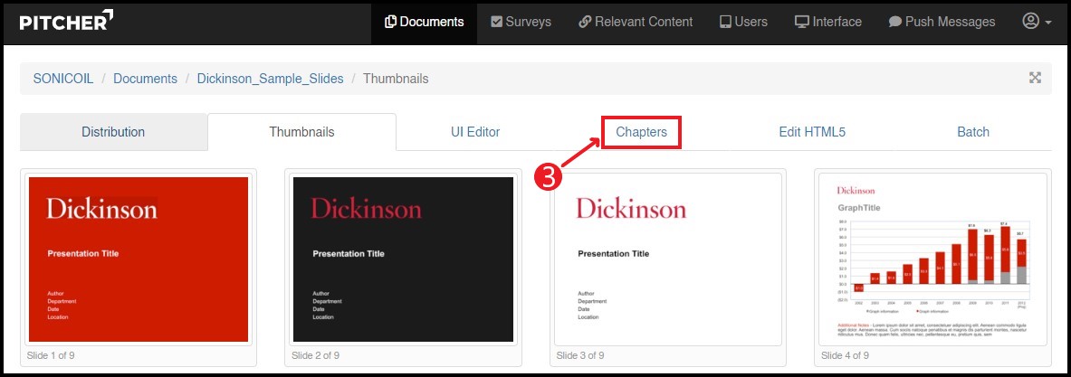The image size is (1071, 377).
Task: Click the fullscreen expand icon
Action: click(x=1035, y=78)
